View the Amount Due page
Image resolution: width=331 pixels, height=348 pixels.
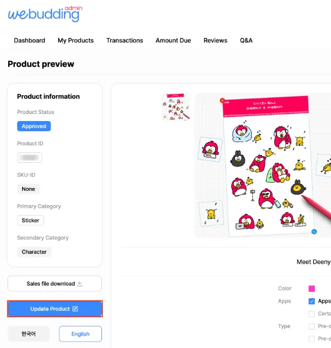(173, 41)
